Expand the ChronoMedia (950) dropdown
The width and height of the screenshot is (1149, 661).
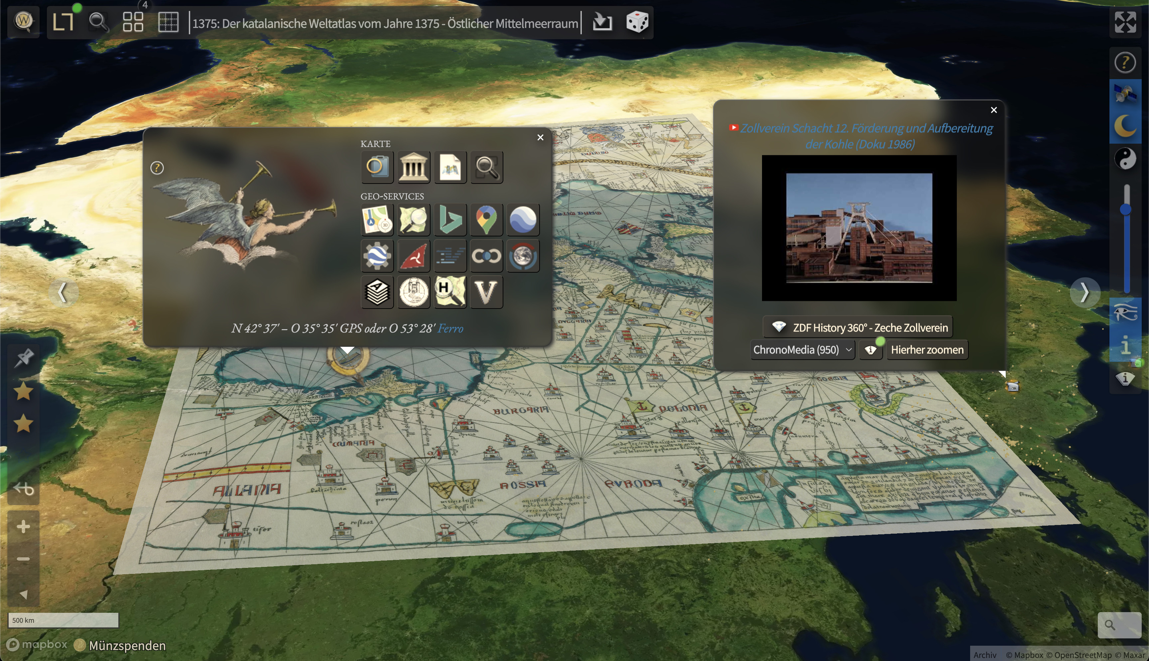click(802, 349)
